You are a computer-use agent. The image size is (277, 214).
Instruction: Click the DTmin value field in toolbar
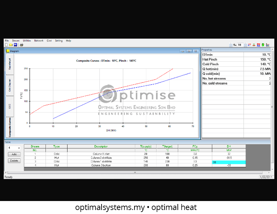pyautogui.click(x=239, y=45)
